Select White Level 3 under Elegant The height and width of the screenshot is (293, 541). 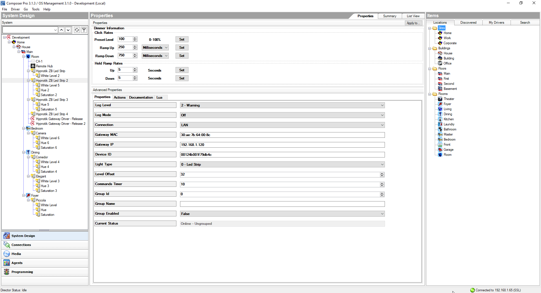click(50, 181)
